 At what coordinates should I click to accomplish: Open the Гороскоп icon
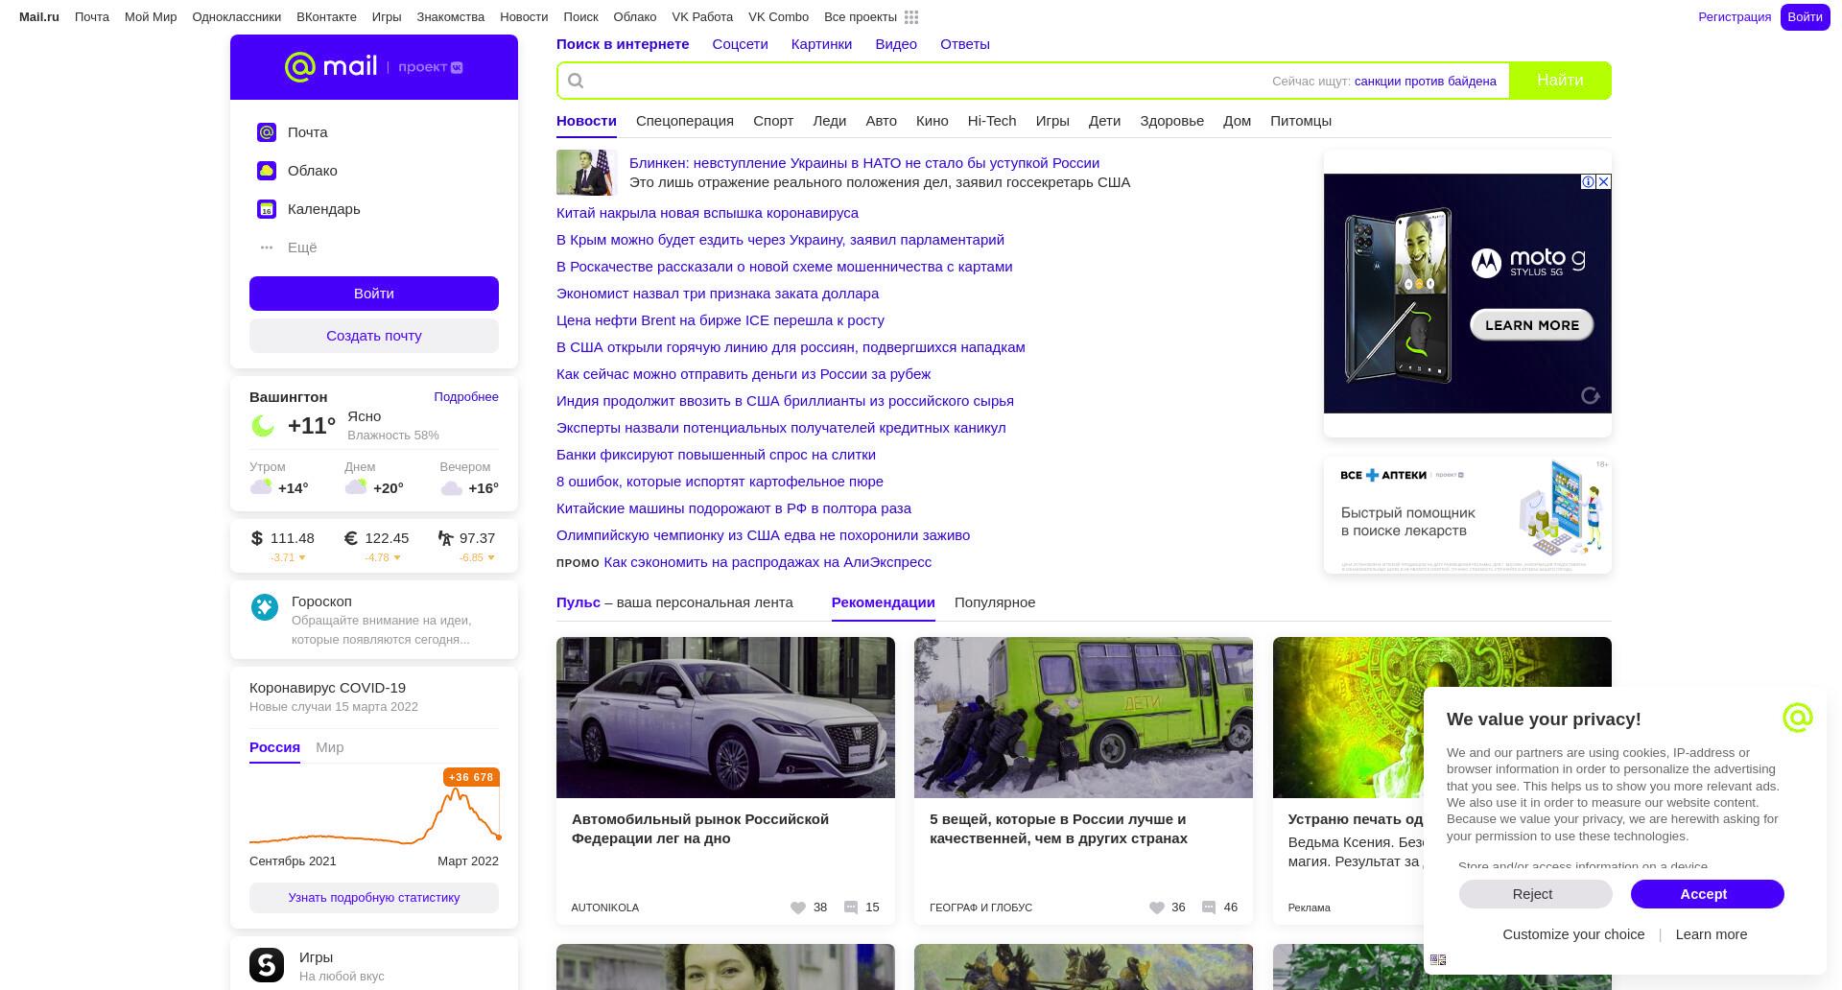click(x=265, y=606)
